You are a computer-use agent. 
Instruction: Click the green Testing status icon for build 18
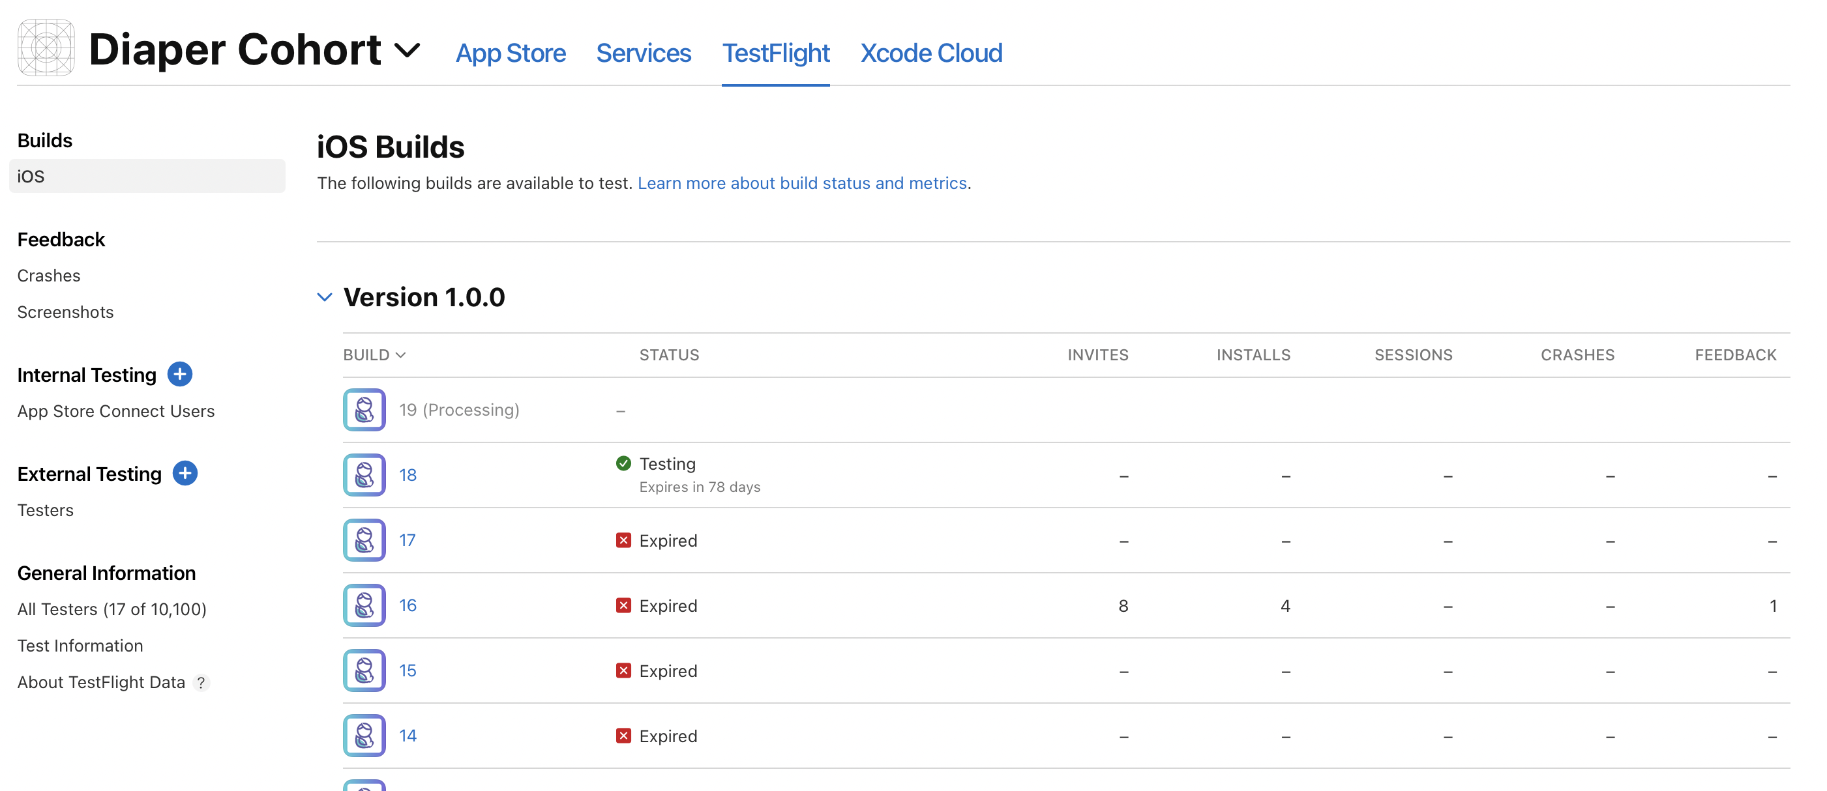623,463
